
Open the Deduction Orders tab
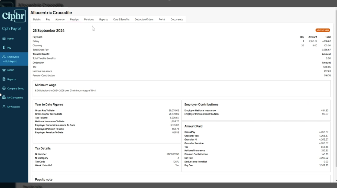(x=144, y=19)
